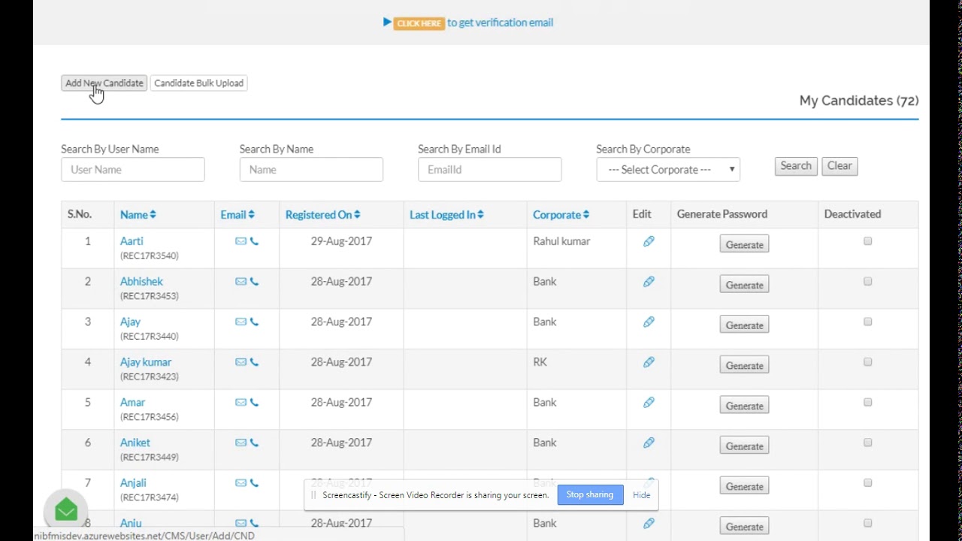Image resolution: width=962 pixels, height=541 pixels.
Task: Click the green home chat icon
Action: point(66,510)
